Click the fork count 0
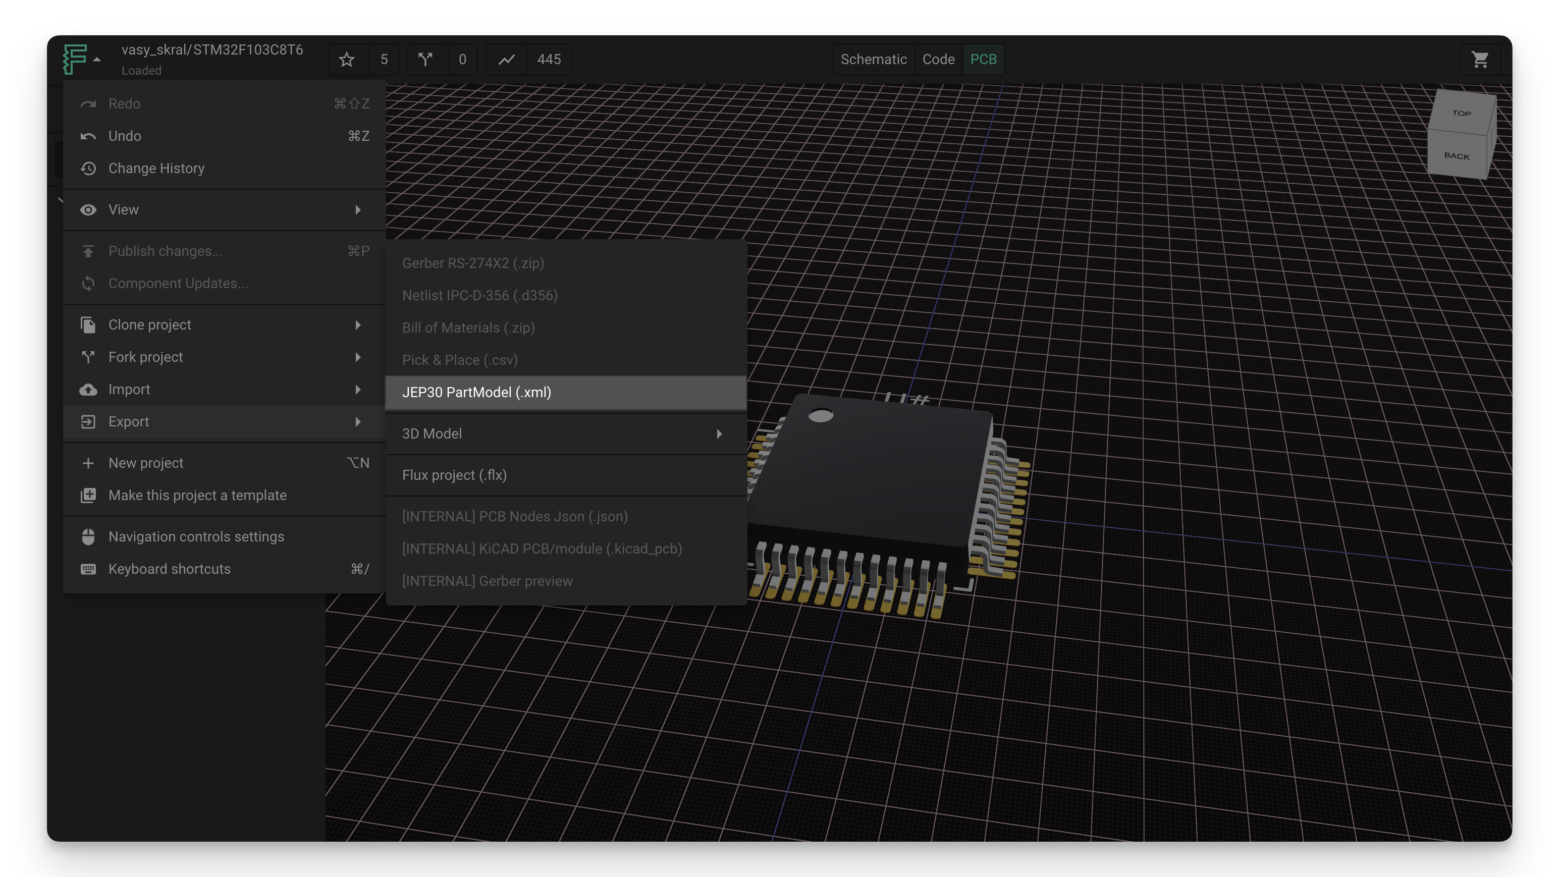 pos(462,60)
